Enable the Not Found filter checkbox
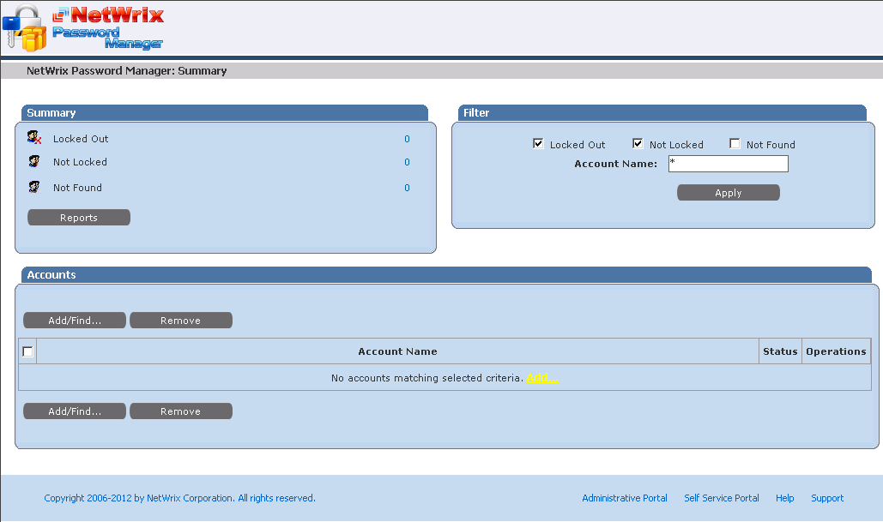 point(735,144)
